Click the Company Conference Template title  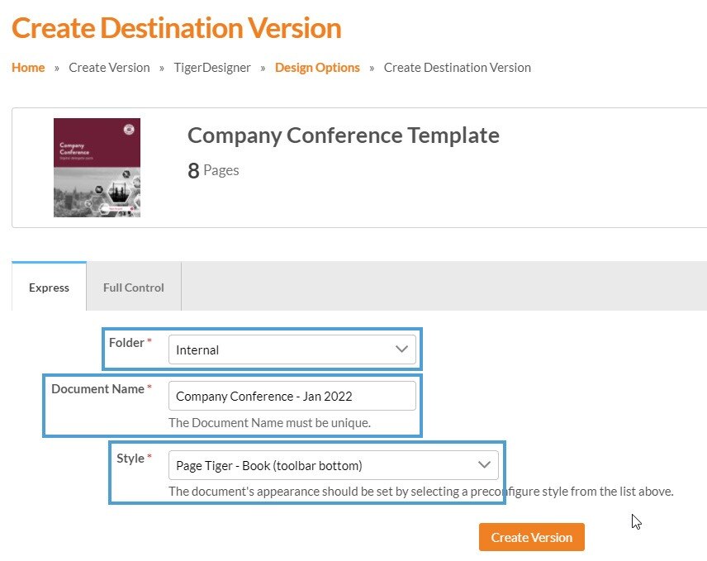click(343, 135)
